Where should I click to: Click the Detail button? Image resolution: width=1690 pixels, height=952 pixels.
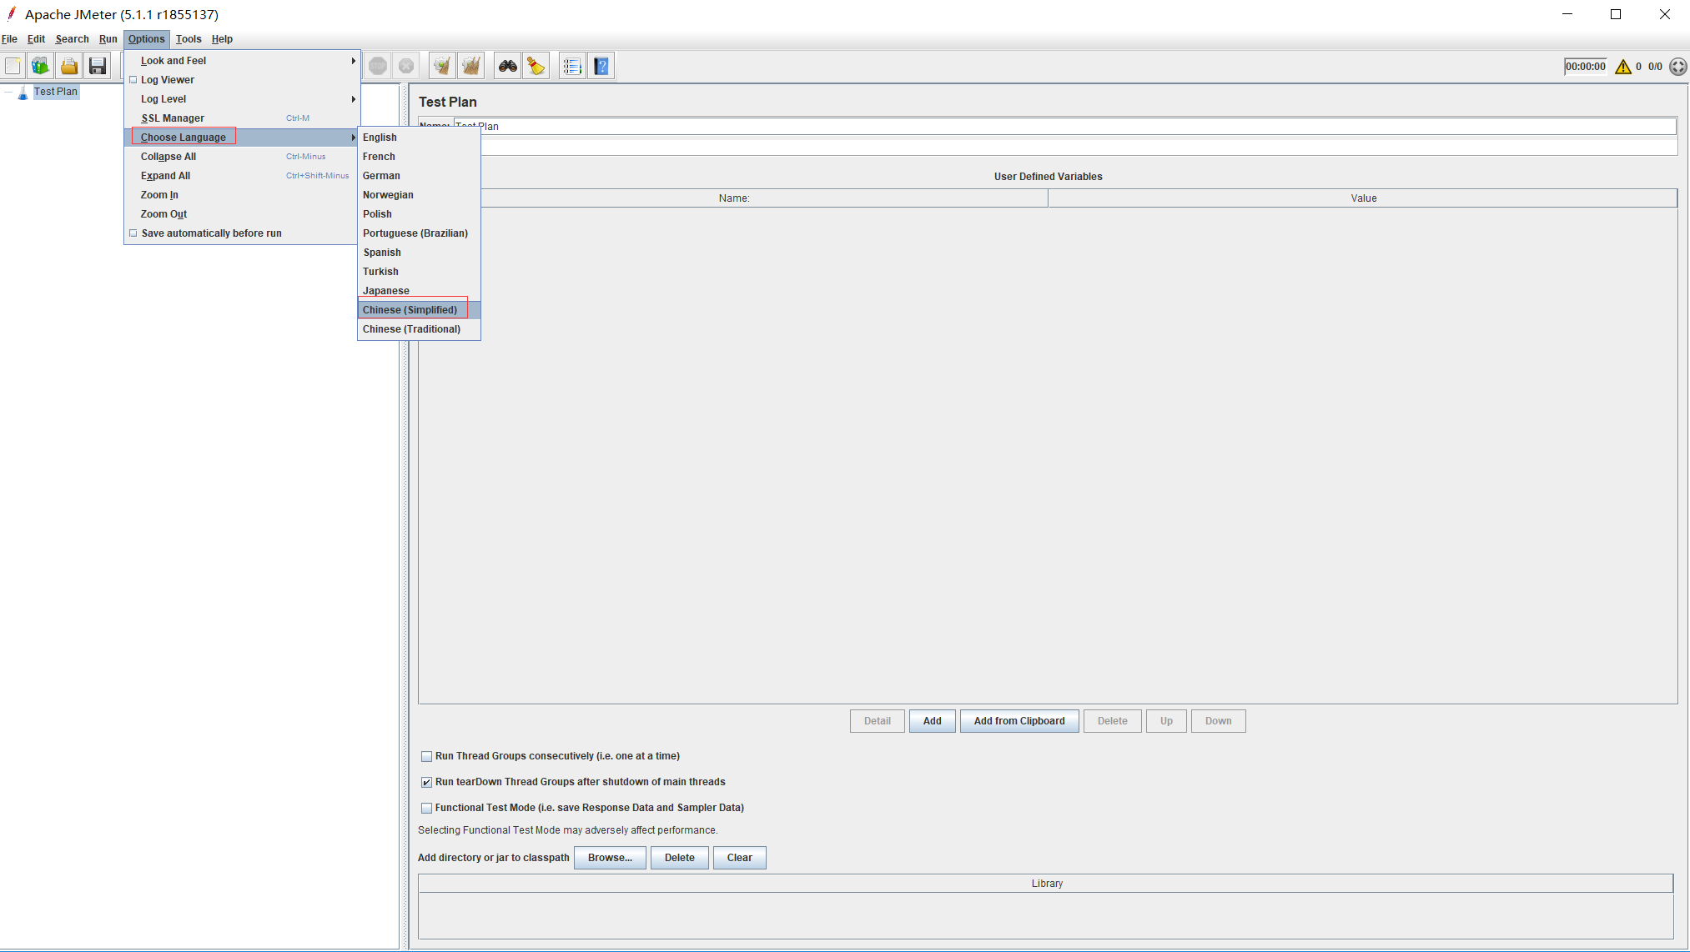tap(877, 721)
